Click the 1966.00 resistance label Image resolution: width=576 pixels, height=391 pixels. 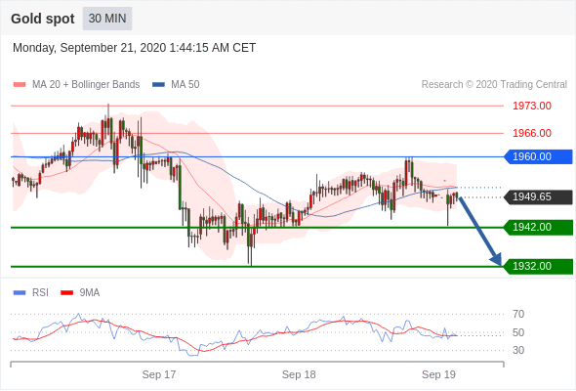click(x=532, y=133)
